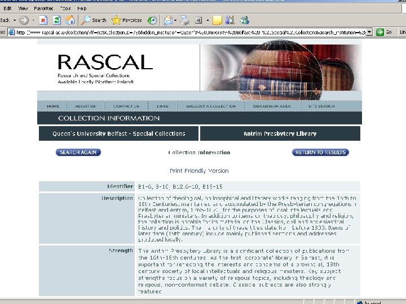Screen dimensions: 406x304
Task: Click the green Go arrow button
Action: pyautogui.click(x=380, y=32)
